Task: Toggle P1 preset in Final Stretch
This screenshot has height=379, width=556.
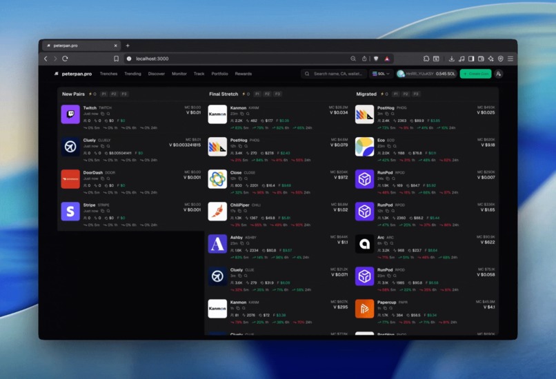Action: coord(257,94)
